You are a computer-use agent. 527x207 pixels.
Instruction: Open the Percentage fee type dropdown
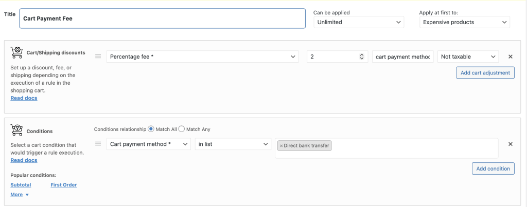[202, 57]
